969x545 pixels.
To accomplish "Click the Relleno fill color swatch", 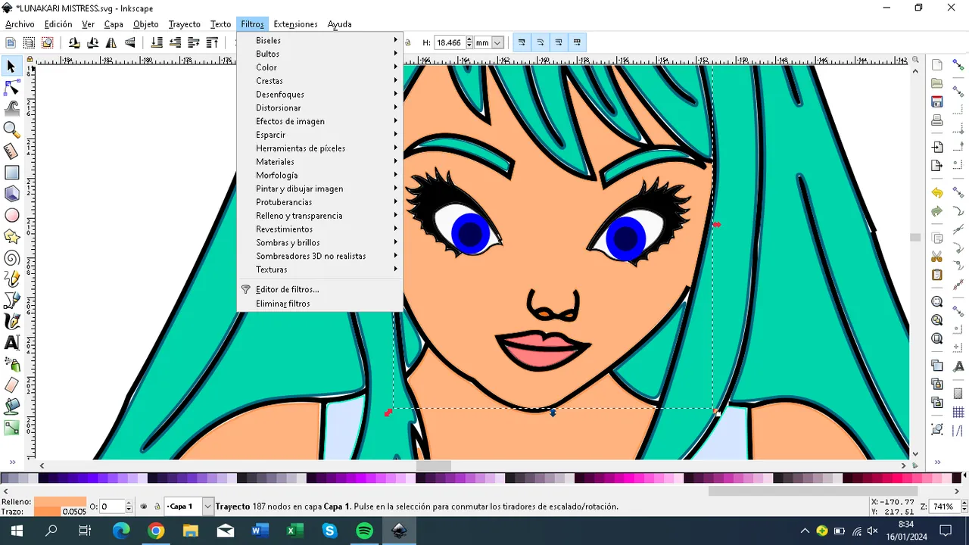I will tap(60, 502).
